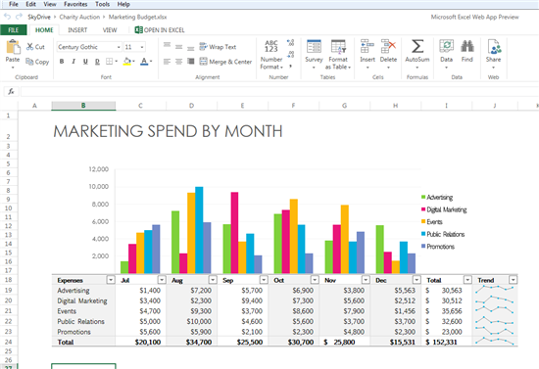Click the Delete cells icon

[388, 46]
